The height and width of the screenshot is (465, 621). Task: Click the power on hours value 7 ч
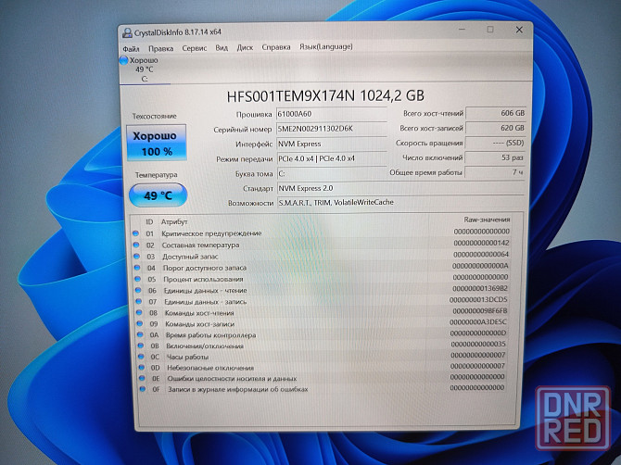click(x=495, y=172)
